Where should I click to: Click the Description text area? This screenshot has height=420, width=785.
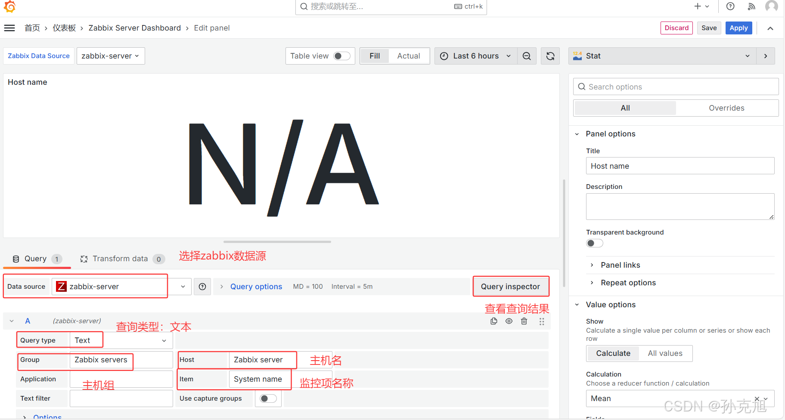coord(680,207)
